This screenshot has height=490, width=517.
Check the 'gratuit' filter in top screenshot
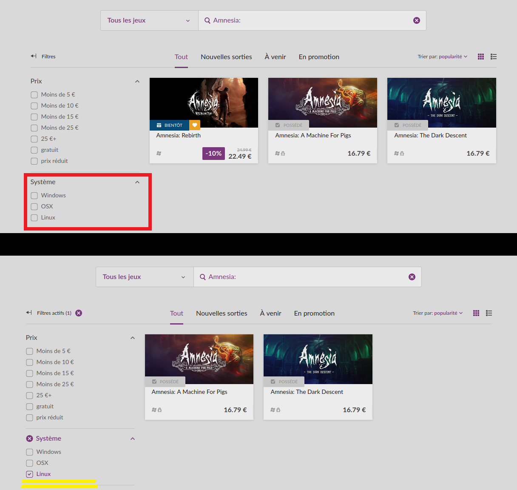[34, 150]
